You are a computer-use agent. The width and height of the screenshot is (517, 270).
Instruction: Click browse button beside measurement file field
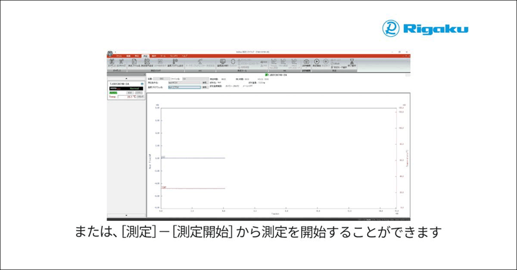pyautogui.click(x=204, y=83)
